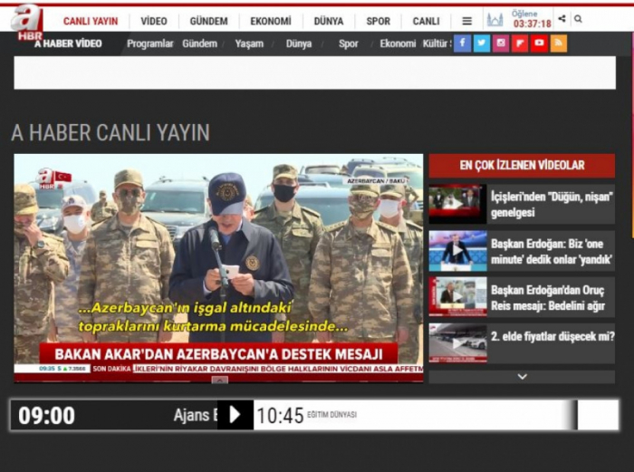This screenshot has width=634, height=472.
Task: Open Erdoğan 'one minute' video link
Action: pyautogui.click(x=552, y=252)
